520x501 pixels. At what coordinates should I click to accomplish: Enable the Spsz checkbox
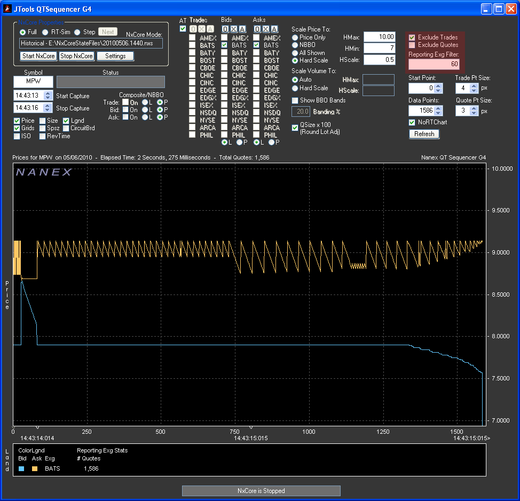tap(43, 128)
